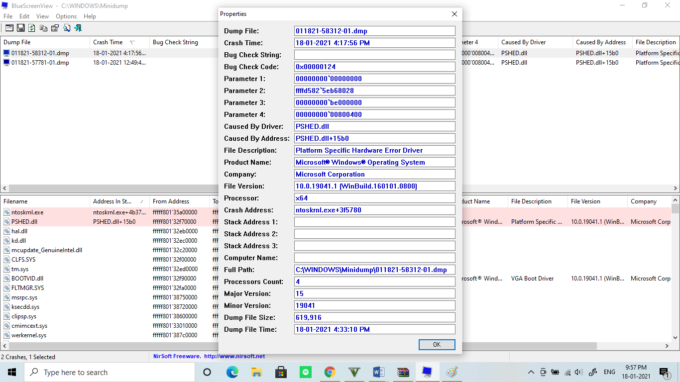
Task: Select the 011821-58312-01.dmp row in list
Action: [x=40, y=53]
